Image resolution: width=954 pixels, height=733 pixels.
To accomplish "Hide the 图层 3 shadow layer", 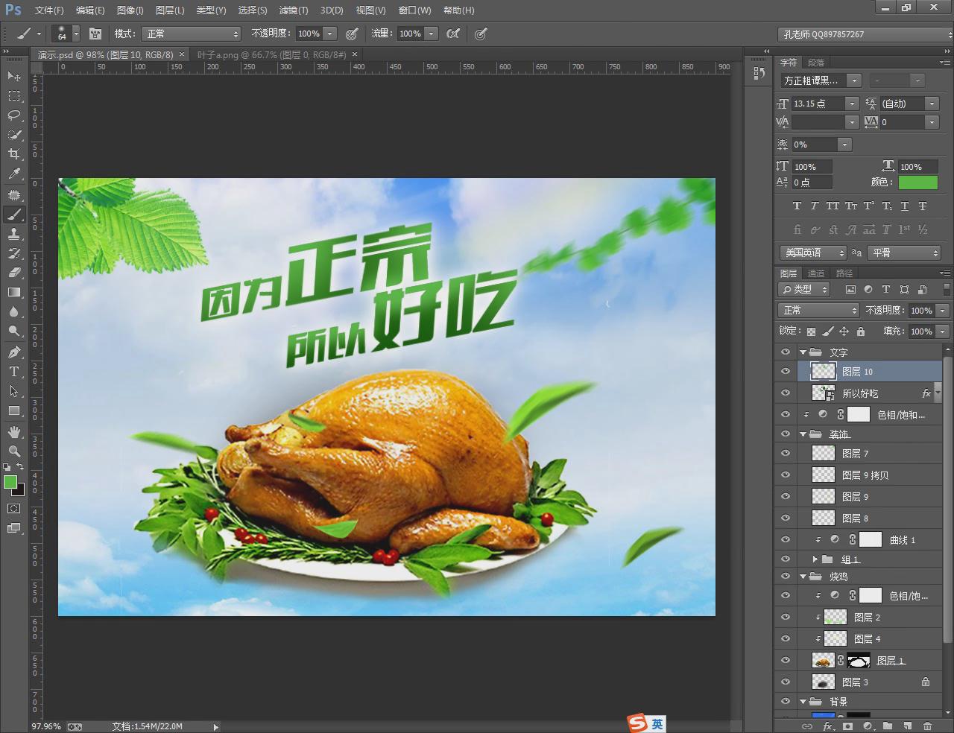I will point(785,682).
